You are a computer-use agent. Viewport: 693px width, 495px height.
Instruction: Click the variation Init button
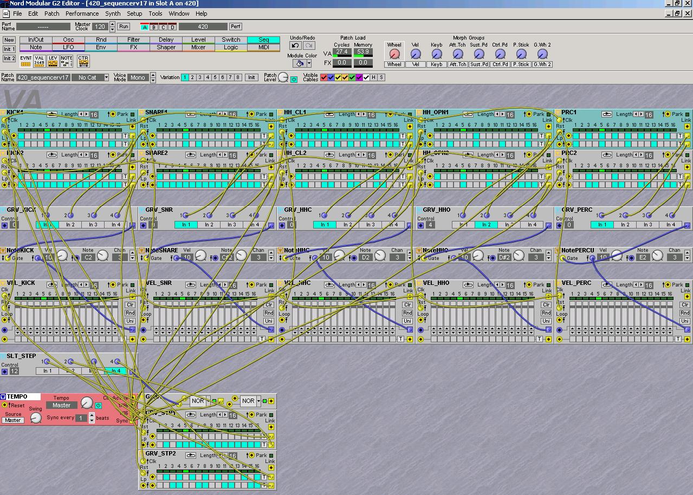[251, 77]
